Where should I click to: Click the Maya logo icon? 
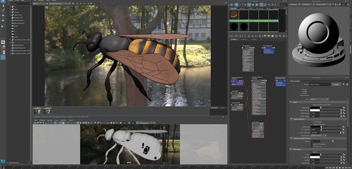pos(3,162)
